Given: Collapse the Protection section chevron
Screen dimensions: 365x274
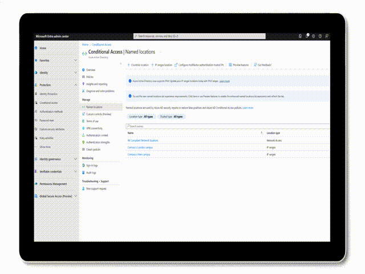Looking at the screenshot, I should tap(75, 85).
